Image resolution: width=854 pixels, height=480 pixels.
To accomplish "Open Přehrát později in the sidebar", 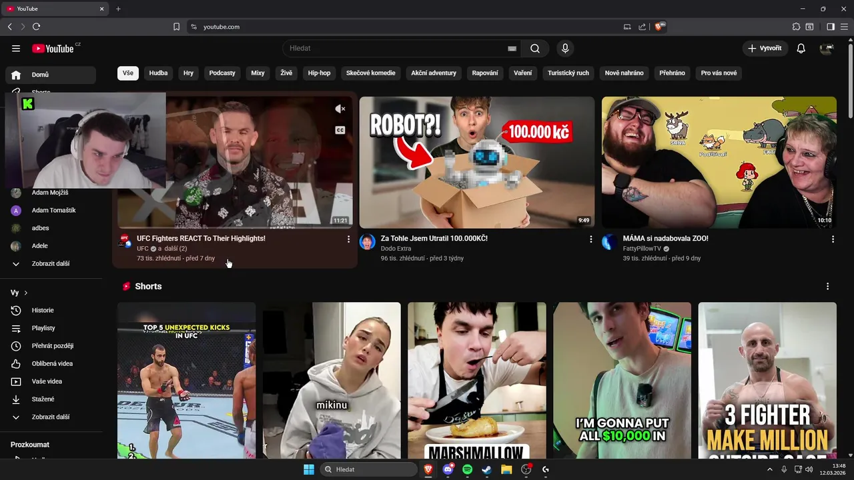I will pos(51,346).
